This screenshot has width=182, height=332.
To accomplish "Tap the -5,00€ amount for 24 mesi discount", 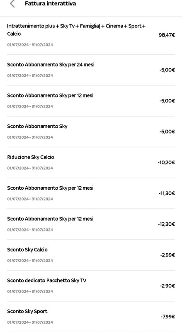I will (167, 70).
